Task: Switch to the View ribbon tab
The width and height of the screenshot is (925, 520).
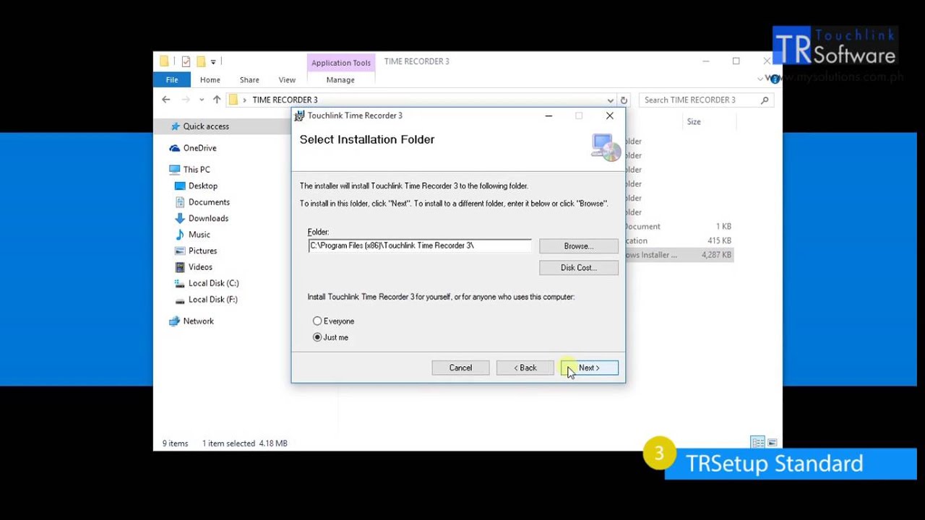Action: (x=287, y=79)
